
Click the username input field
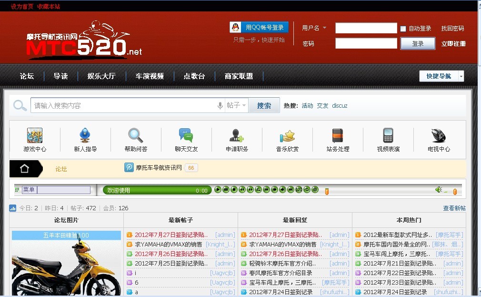(x=366, y=28)
